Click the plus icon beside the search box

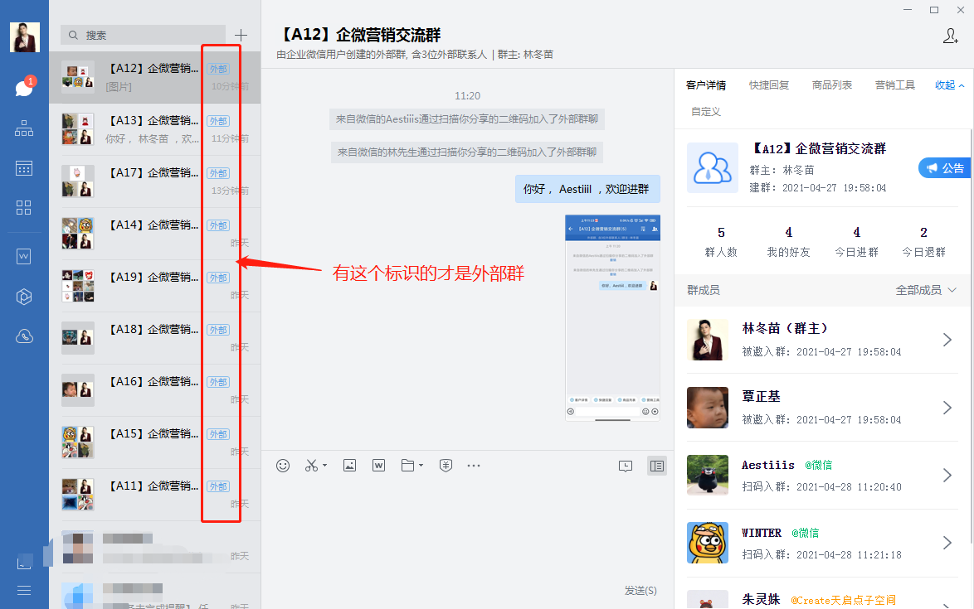pyautogui.click(x=241, y=36)
